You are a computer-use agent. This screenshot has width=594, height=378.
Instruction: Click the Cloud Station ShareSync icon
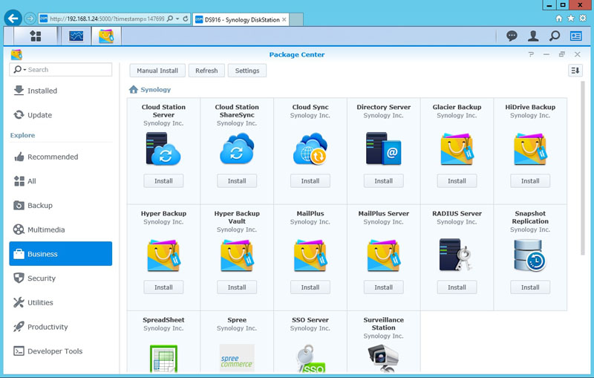tap(237, 149)
